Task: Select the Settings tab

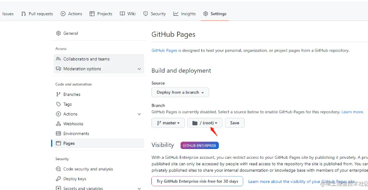Action: click(215, 14)
